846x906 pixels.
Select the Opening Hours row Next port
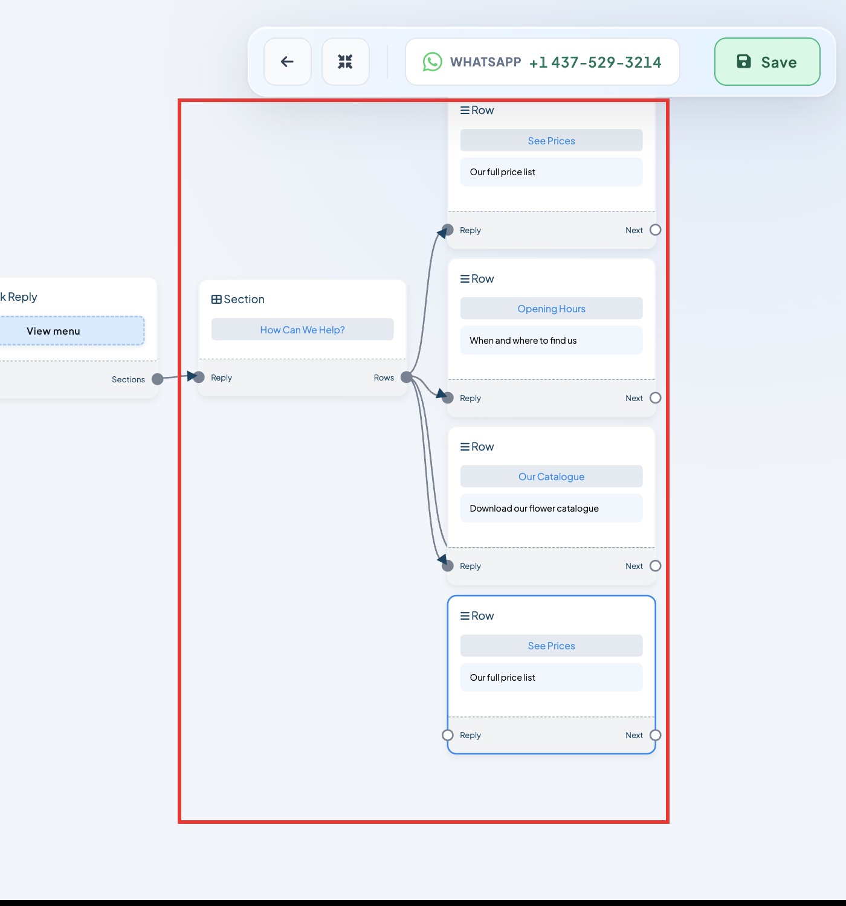[x=656, y=398]
